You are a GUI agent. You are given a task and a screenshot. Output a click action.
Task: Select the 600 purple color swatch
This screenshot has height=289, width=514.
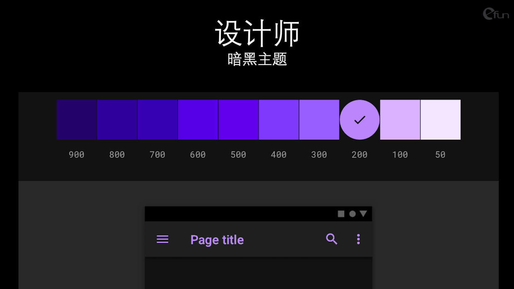click(198, 120)
